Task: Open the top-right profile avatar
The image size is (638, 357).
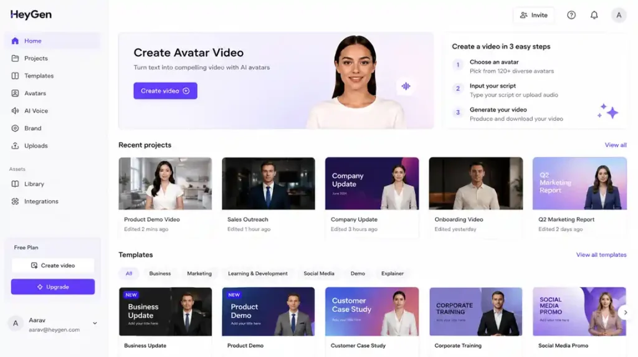Action: click(x=619, y=15)
